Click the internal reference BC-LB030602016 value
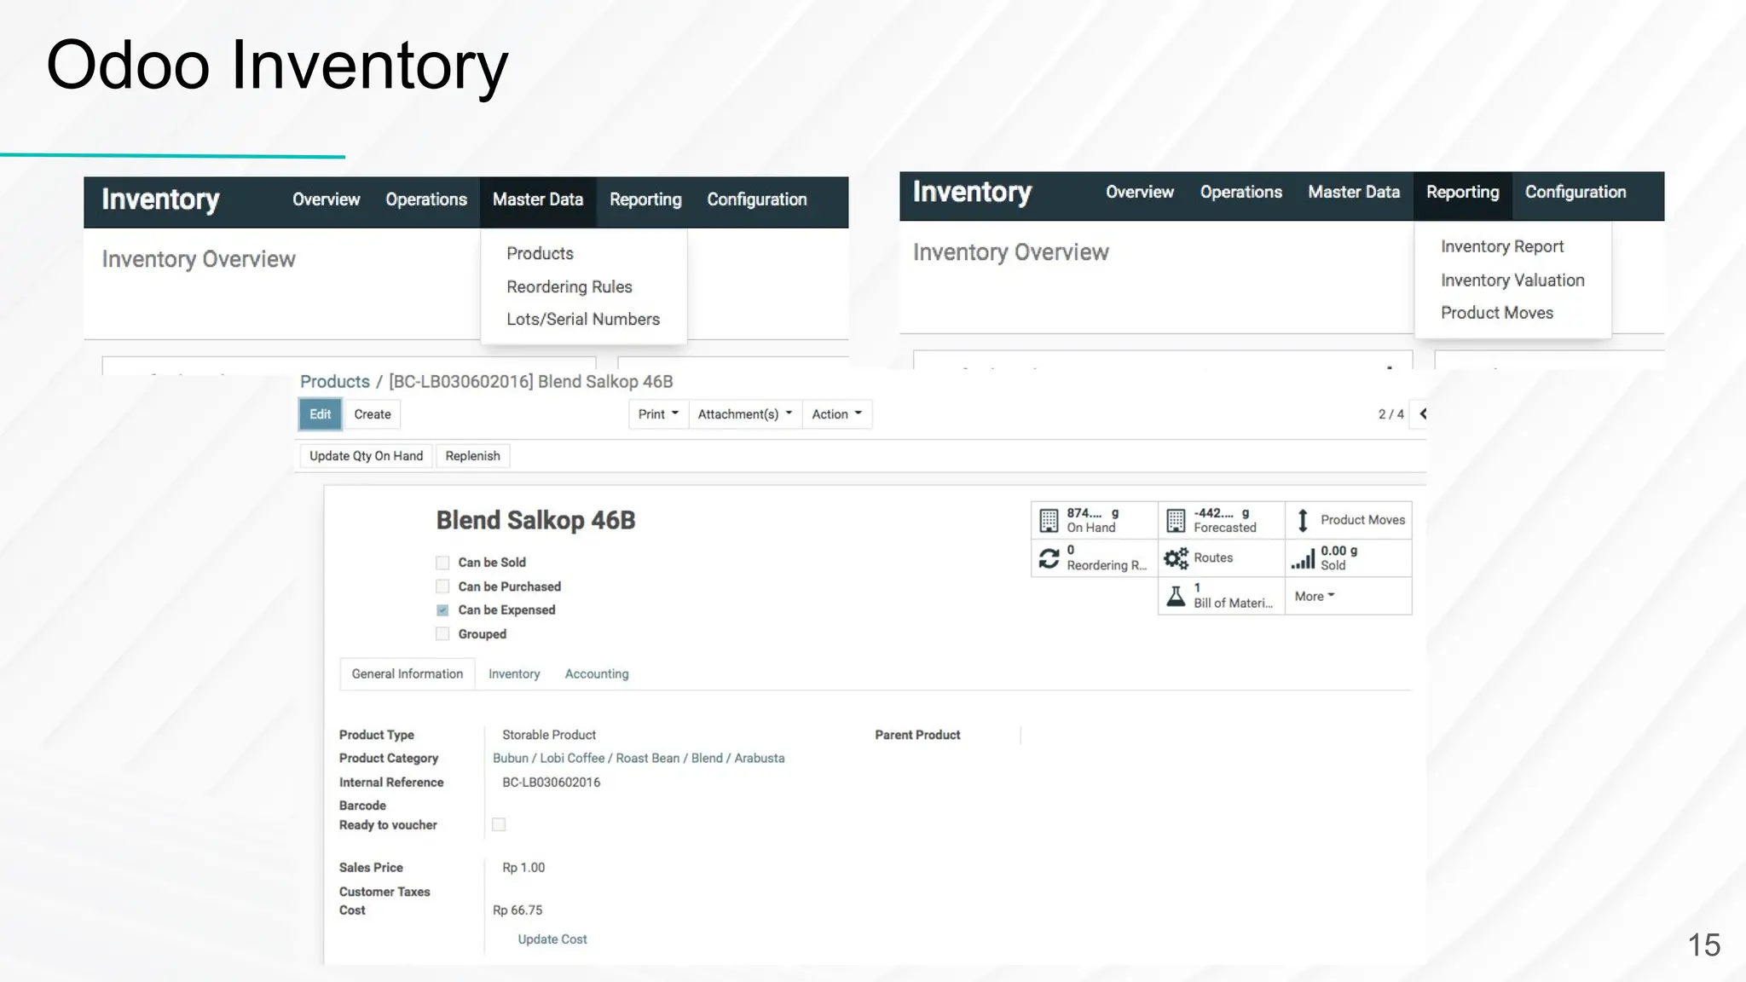The image size is (1746, 982). 552,783
